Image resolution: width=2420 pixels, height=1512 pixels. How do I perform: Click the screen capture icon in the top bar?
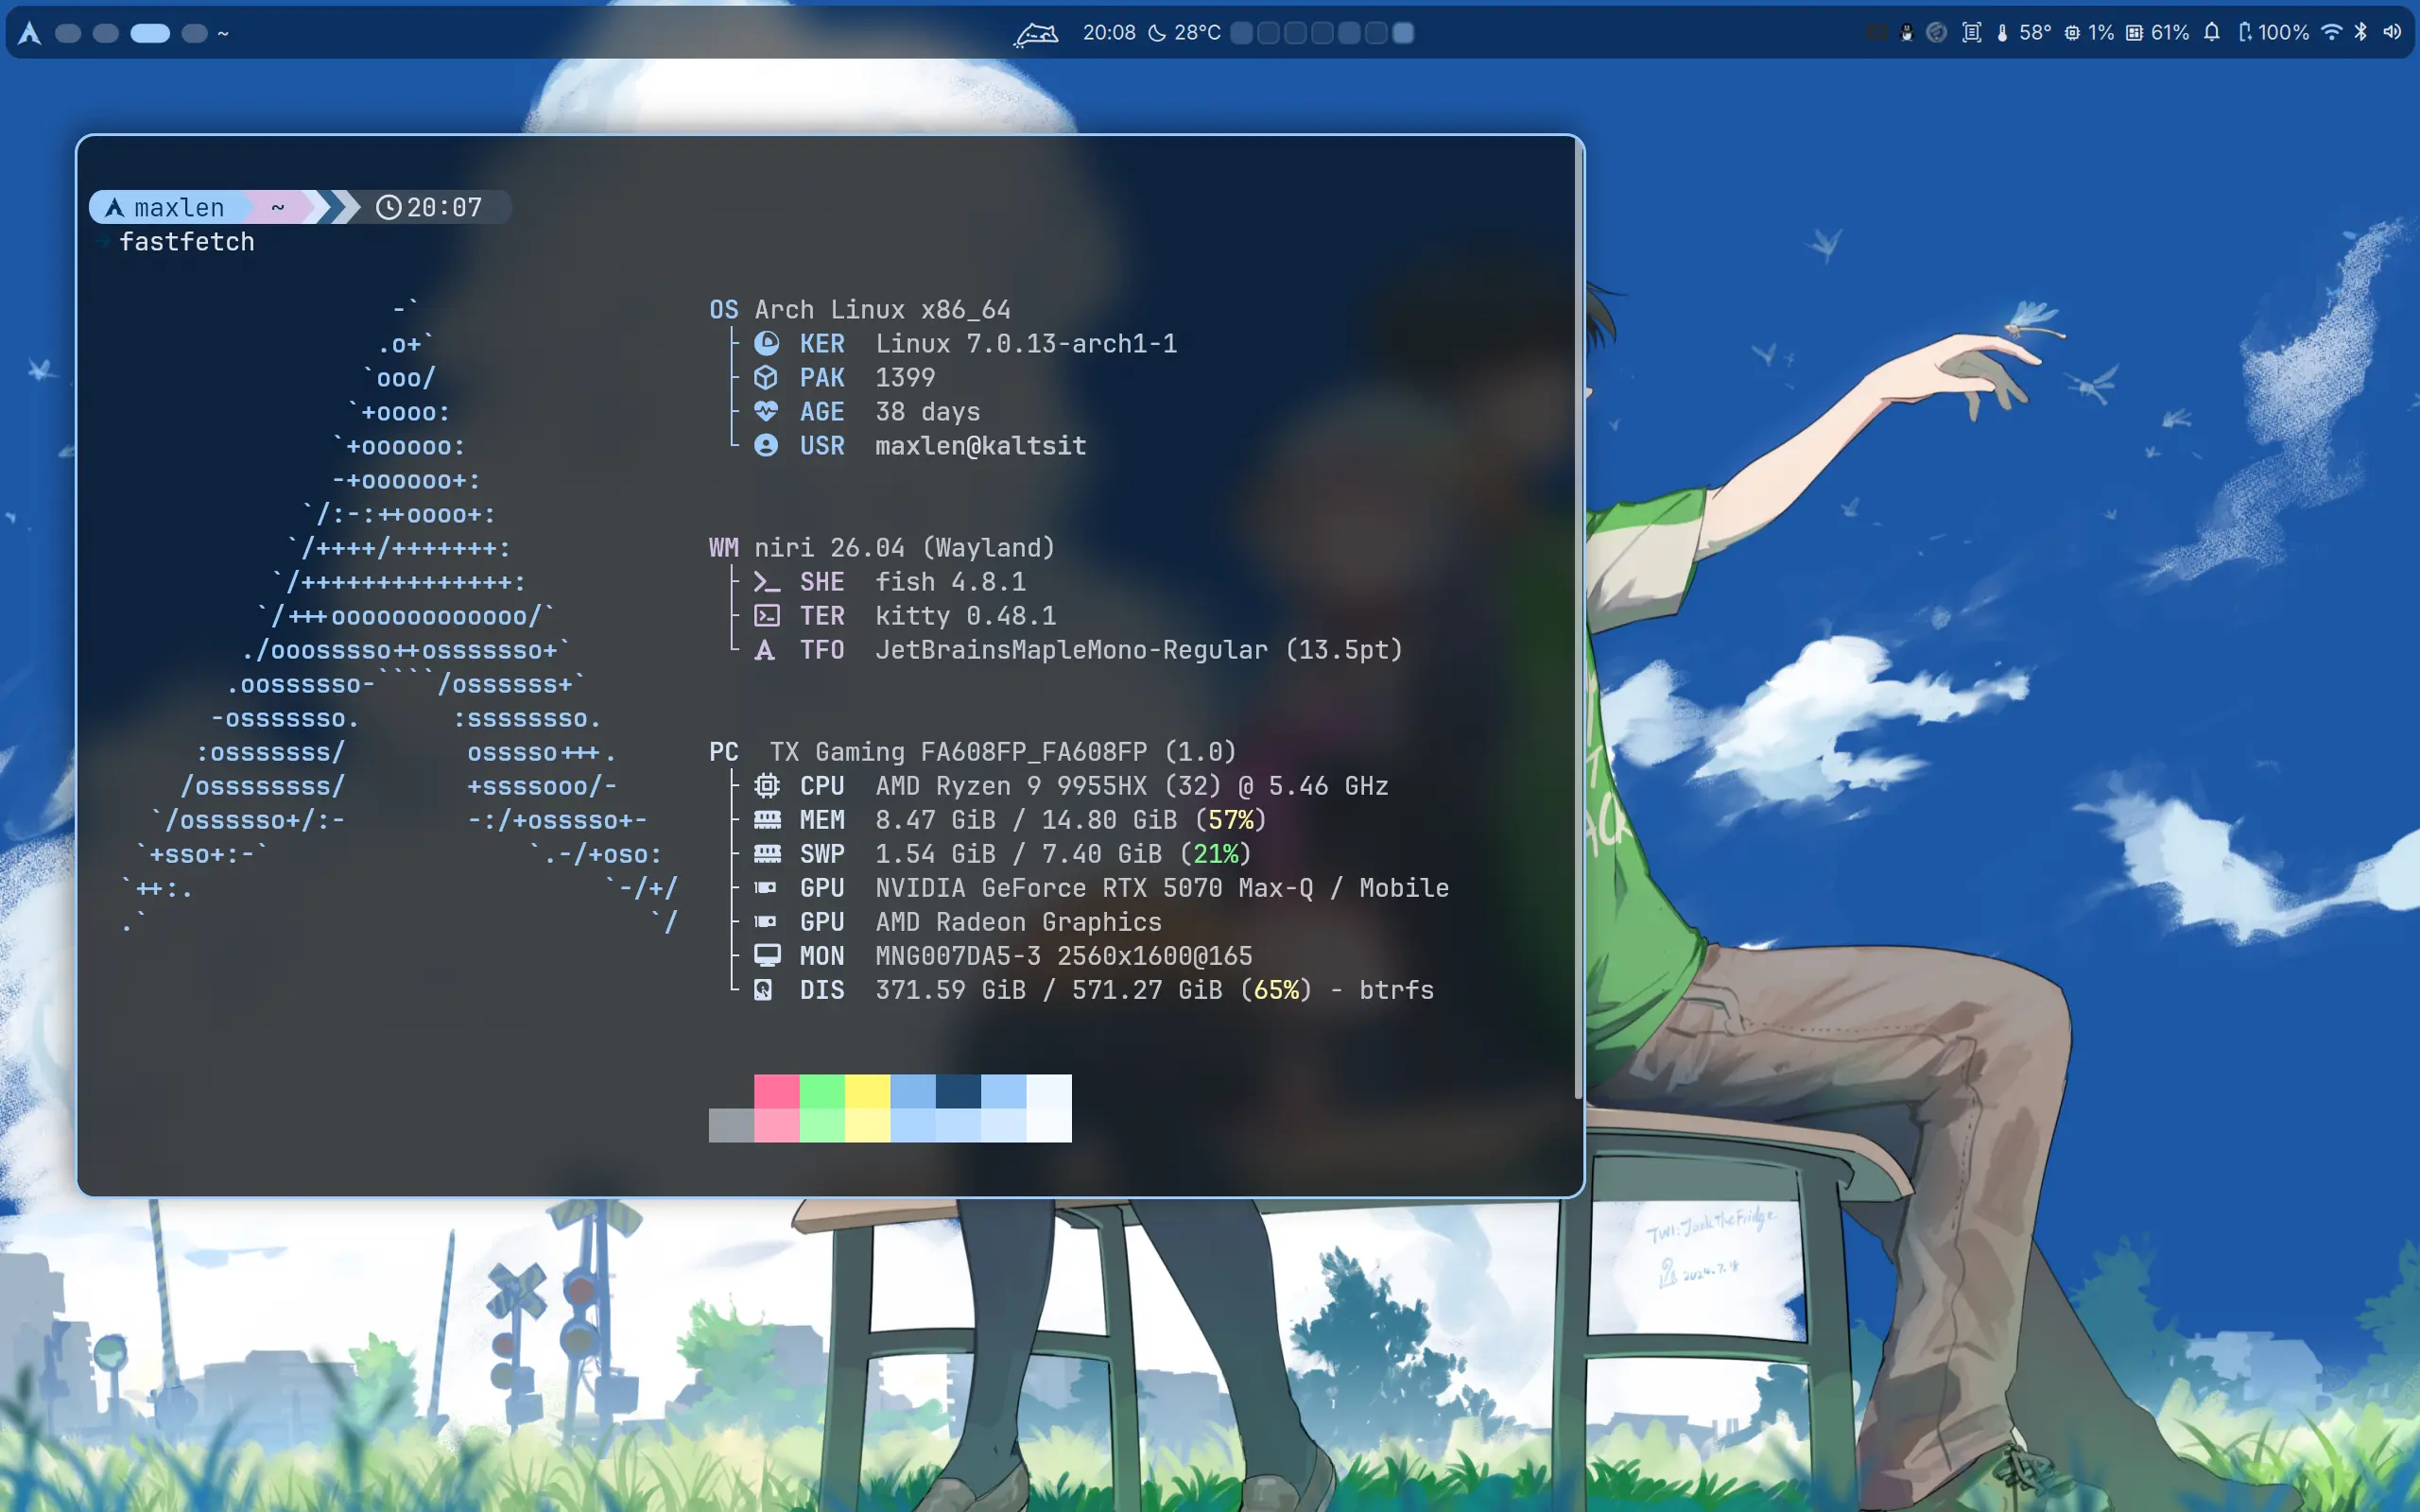[x=1972, y=33]
